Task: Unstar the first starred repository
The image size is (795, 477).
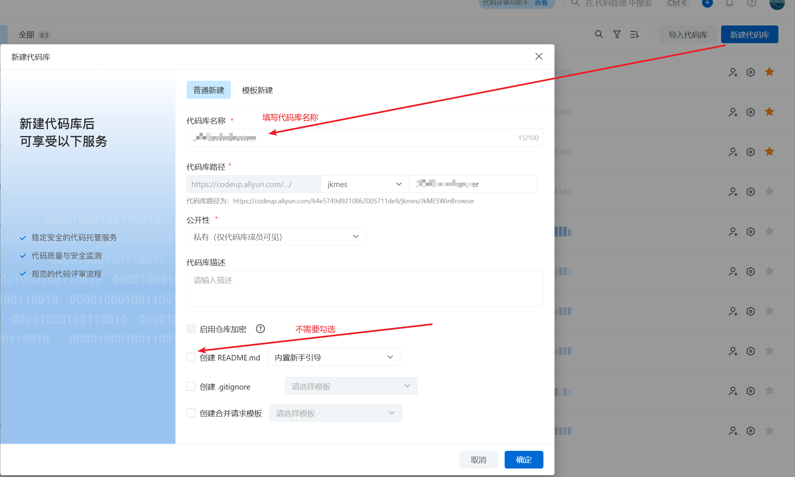Action: coord(770,72)
